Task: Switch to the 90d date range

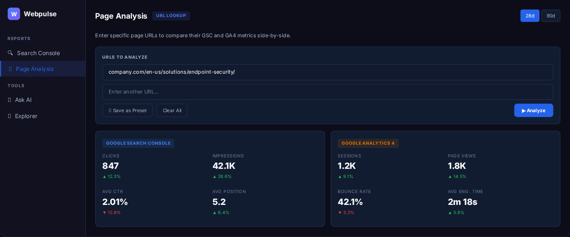Action: (551, 16)
